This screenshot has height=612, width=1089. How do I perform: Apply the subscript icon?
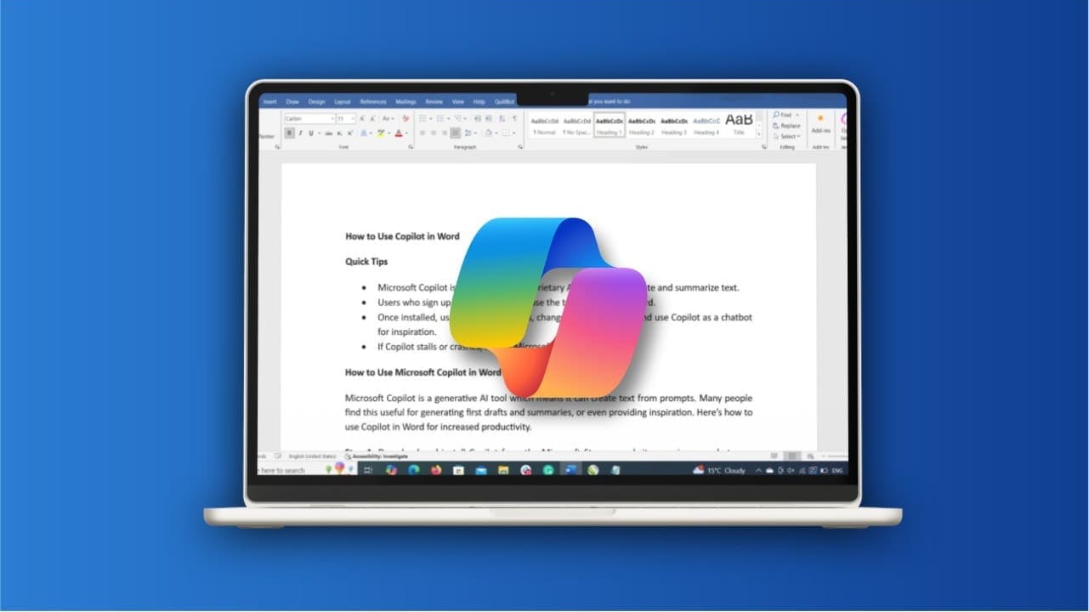(340, 133)
